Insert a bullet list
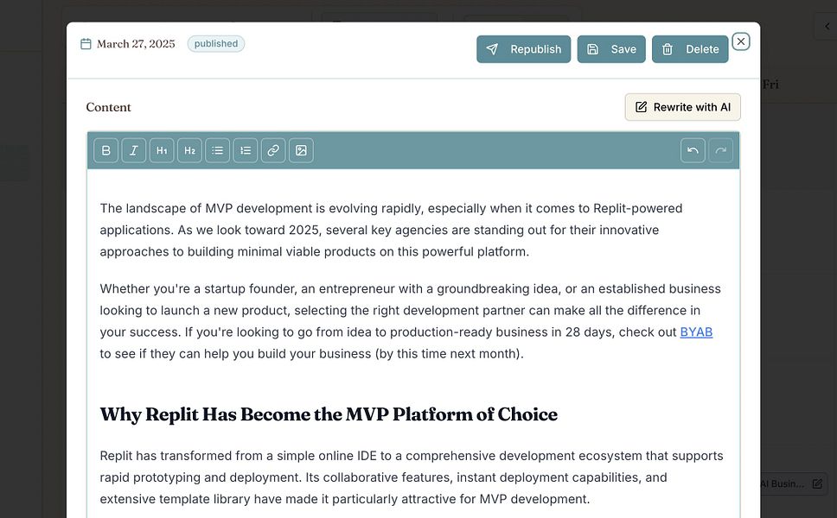837x518 pixels. (217, 149)
